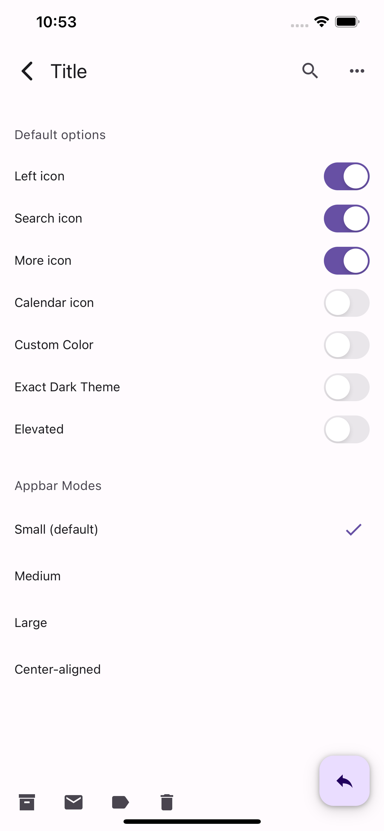Open search with the magnifier icon
This screenshot has width=384, height=831.
310,71
